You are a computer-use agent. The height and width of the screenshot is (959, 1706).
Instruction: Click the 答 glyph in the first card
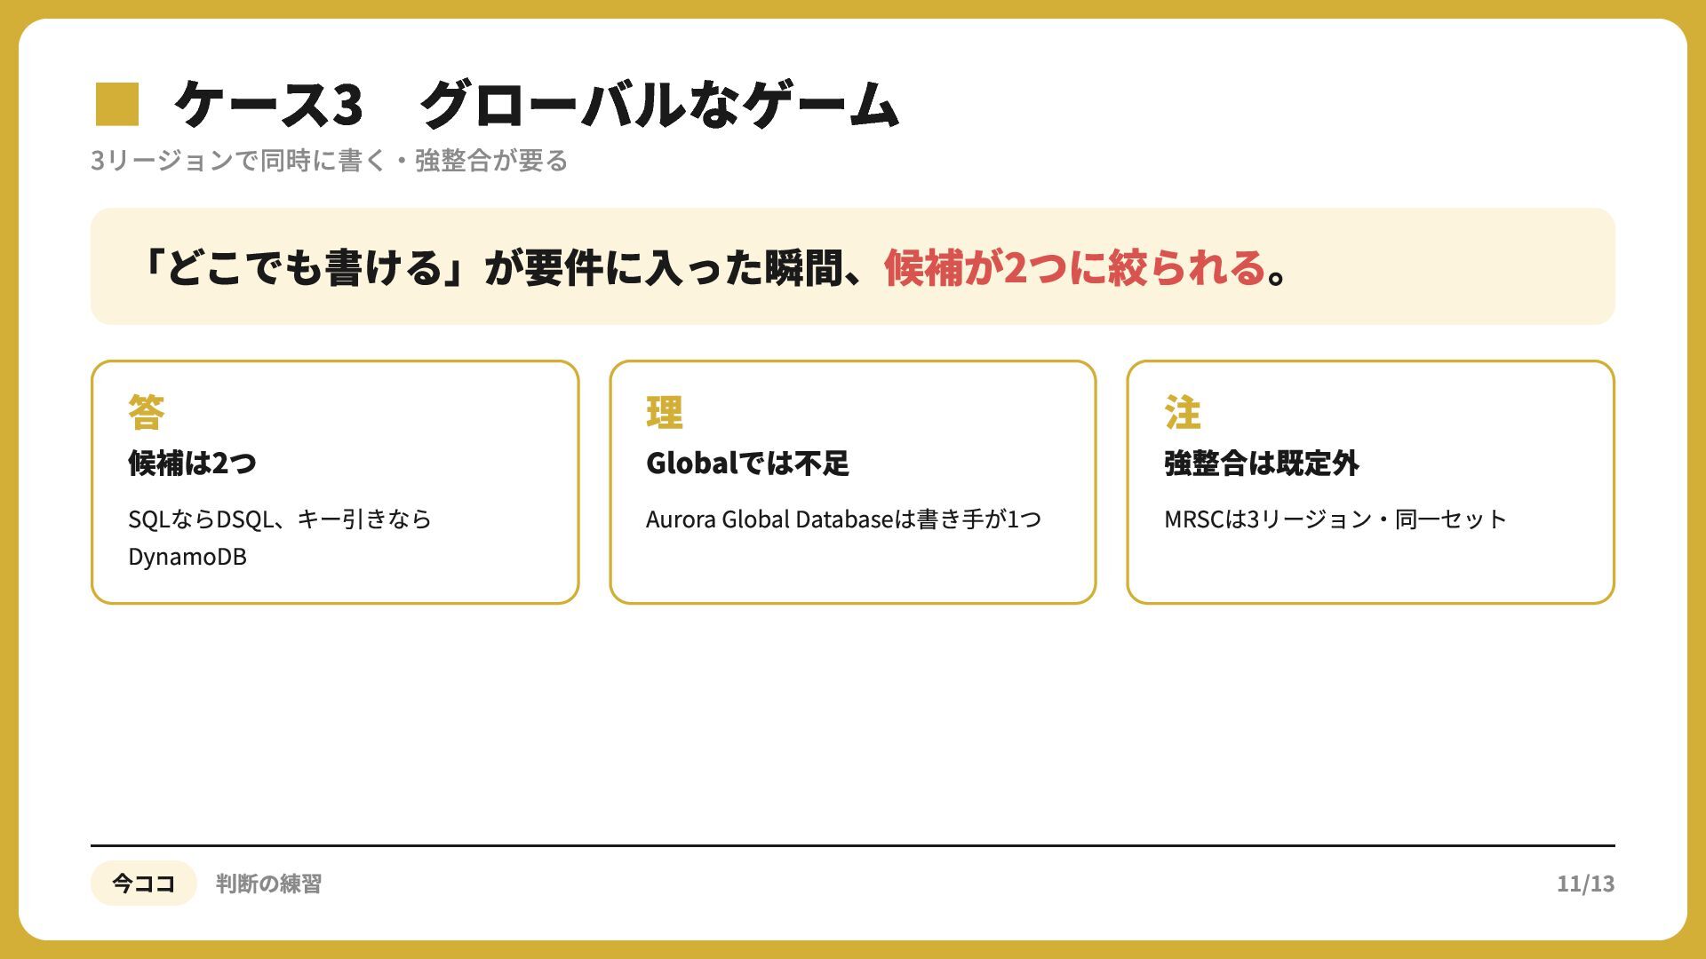point(147,412)
